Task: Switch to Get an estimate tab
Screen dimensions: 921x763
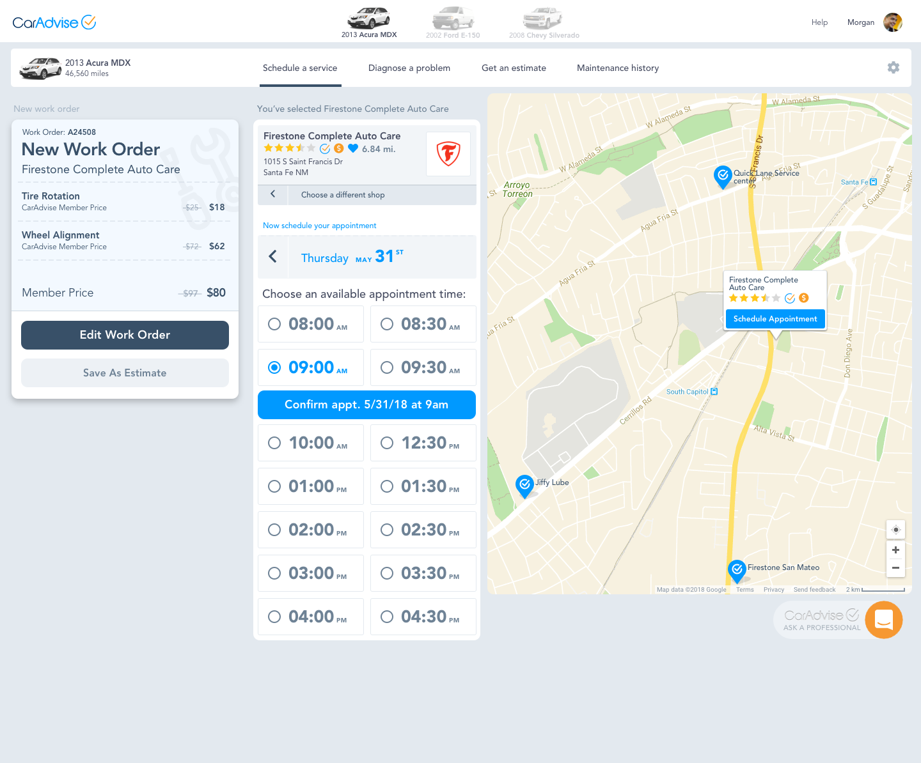Action: 514,68
